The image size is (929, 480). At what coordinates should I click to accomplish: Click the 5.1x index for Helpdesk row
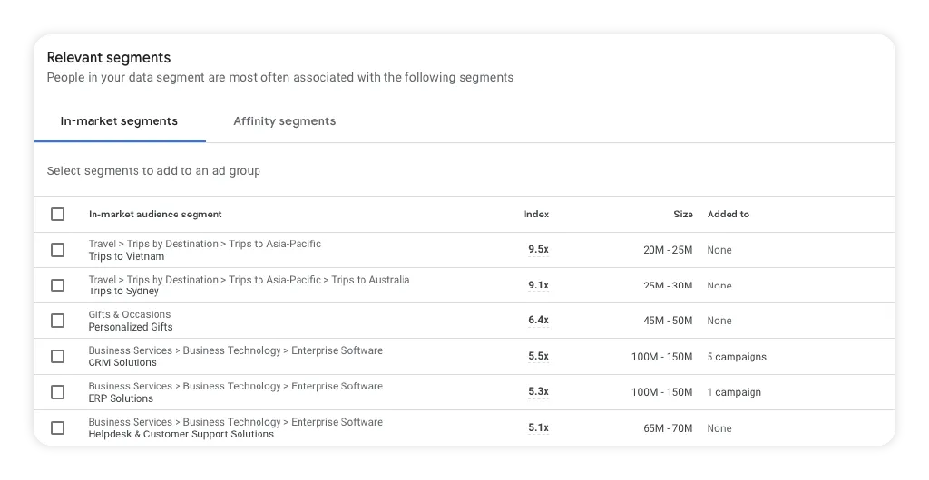point(538,427)
